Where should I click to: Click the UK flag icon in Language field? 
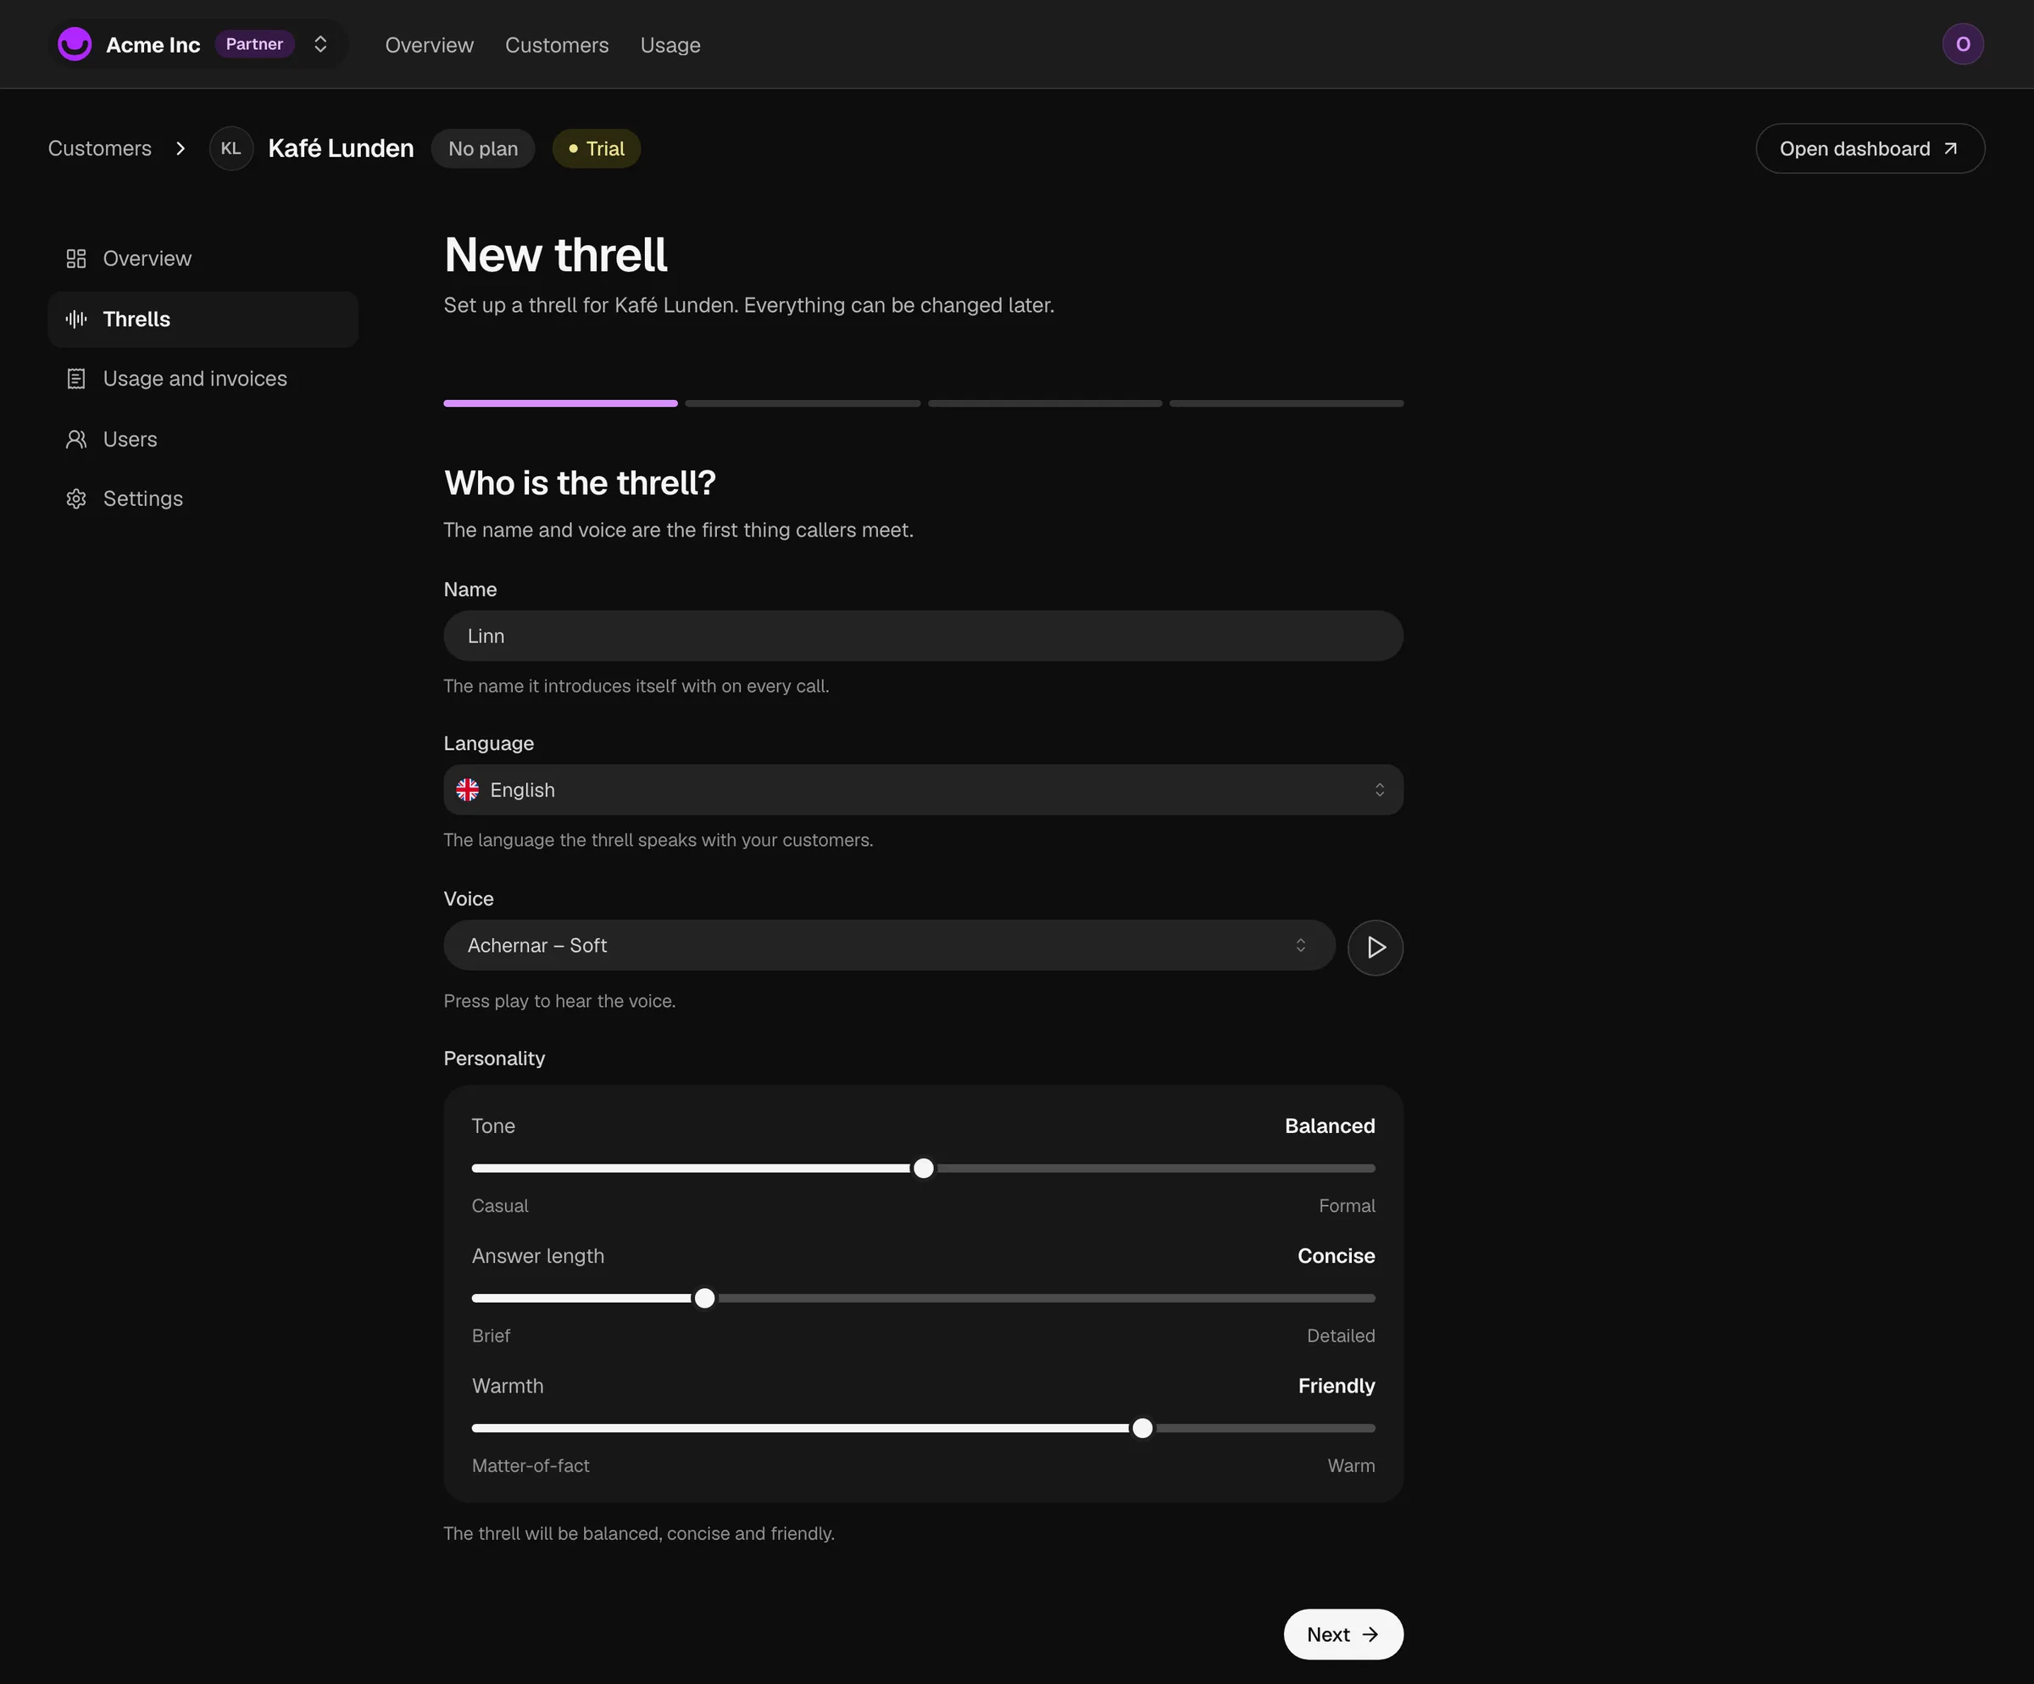pyautogui.click(x=467, y=789)
